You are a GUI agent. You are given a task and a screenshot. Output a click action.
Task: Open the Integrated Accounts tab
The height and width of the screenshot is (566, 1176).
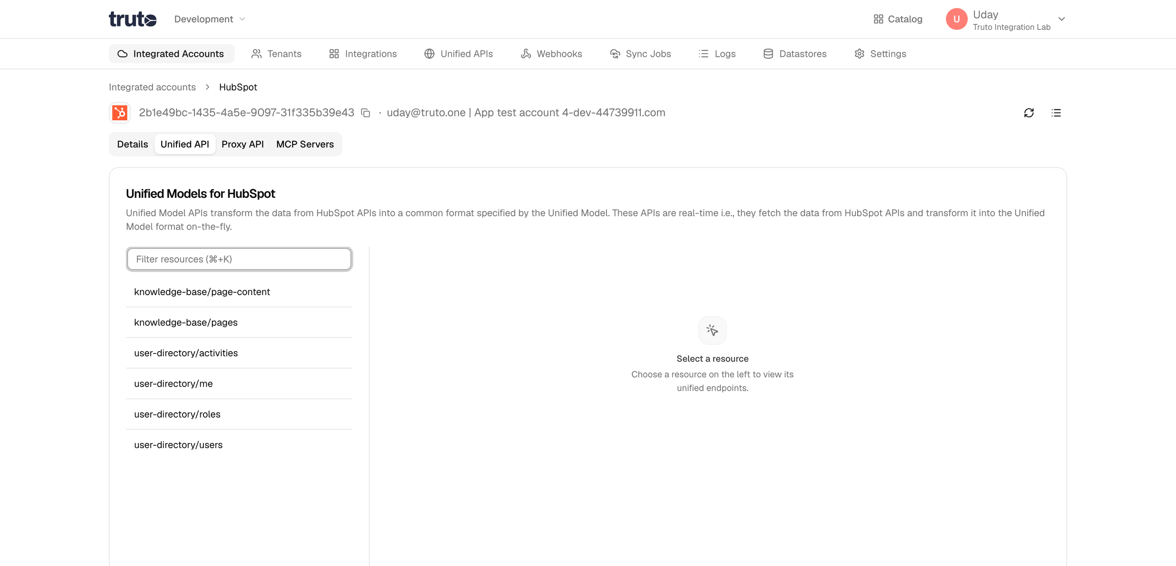pyautogui.click(x=171, y=54)
